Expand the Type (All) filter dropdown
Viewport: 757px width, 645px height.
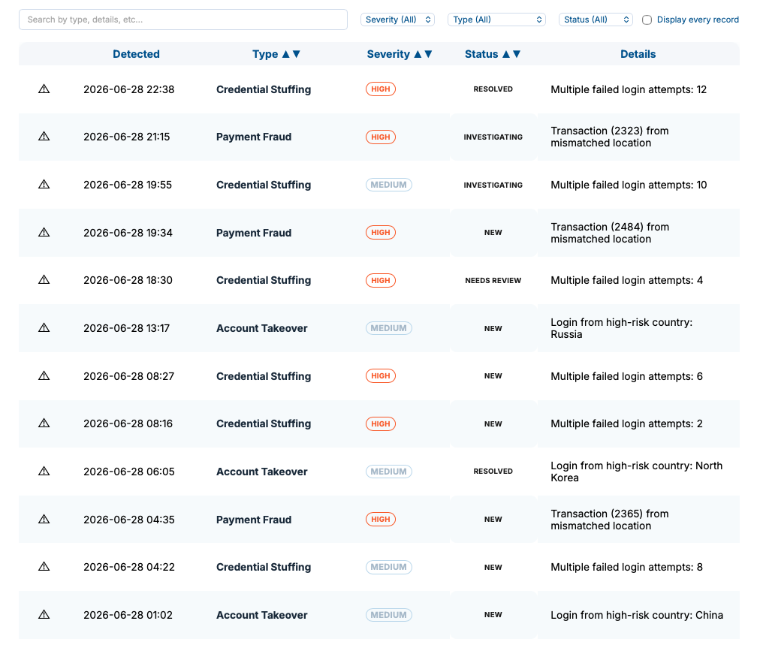pyautogui.click(x=496, y=20)
